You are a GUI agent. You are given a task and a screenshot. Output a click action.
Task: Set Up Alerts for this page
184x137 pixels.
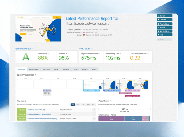[164, 31]
